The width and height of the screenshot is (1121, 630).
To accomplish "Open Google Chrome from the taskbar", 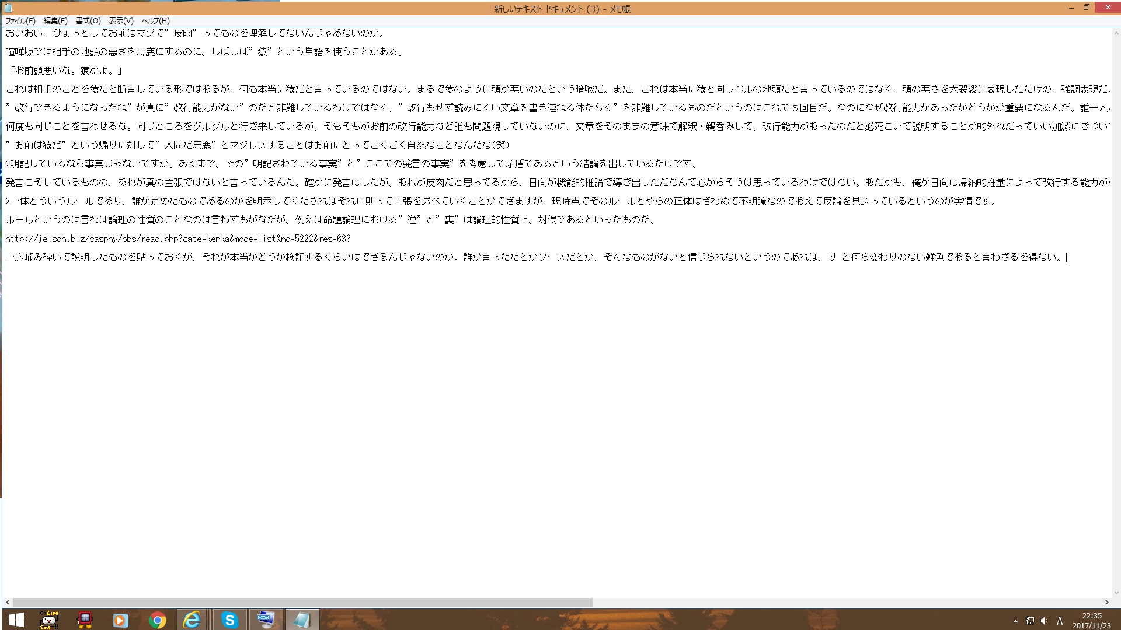I will [x=157, y=619].
